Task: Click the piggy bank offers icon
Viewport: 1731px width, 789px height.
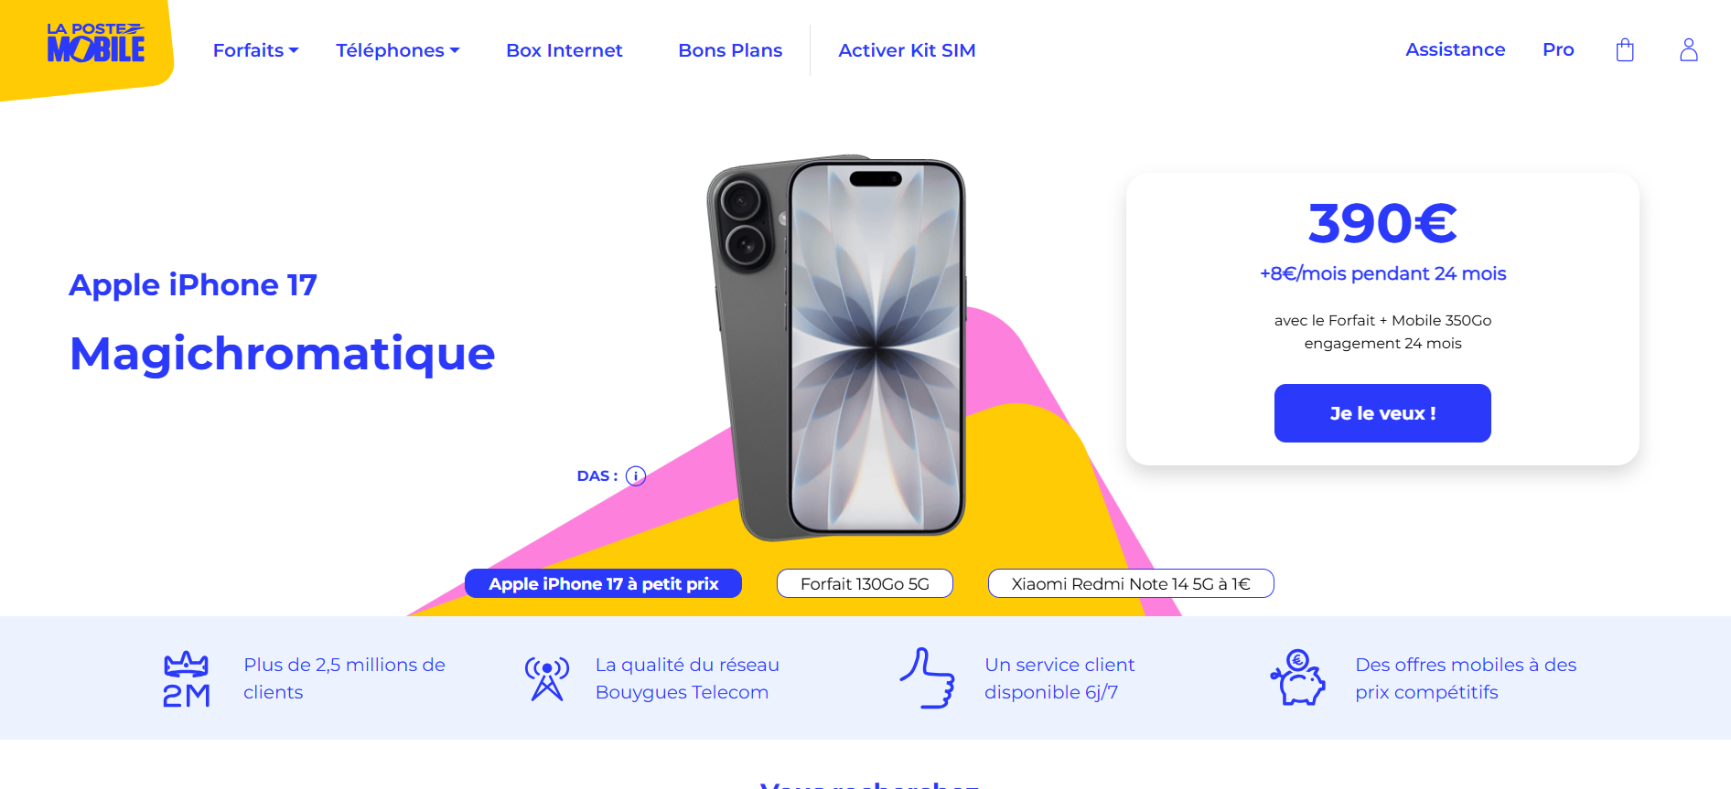Action: (1298, 677)
